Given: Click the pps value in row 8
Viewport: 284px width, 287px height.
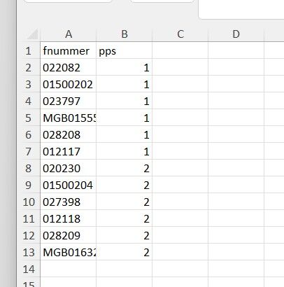Looking at the screenshot, I should tap(125, 168).
